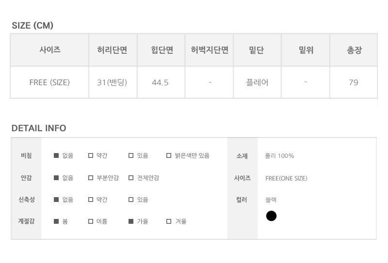Click the FREE(ONE SIZE) detail text

[x=286, y=178]
